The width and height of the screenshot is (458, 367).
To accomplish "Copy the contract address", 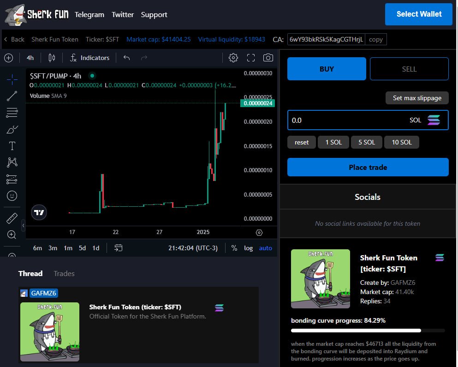I will click(375, 40).
